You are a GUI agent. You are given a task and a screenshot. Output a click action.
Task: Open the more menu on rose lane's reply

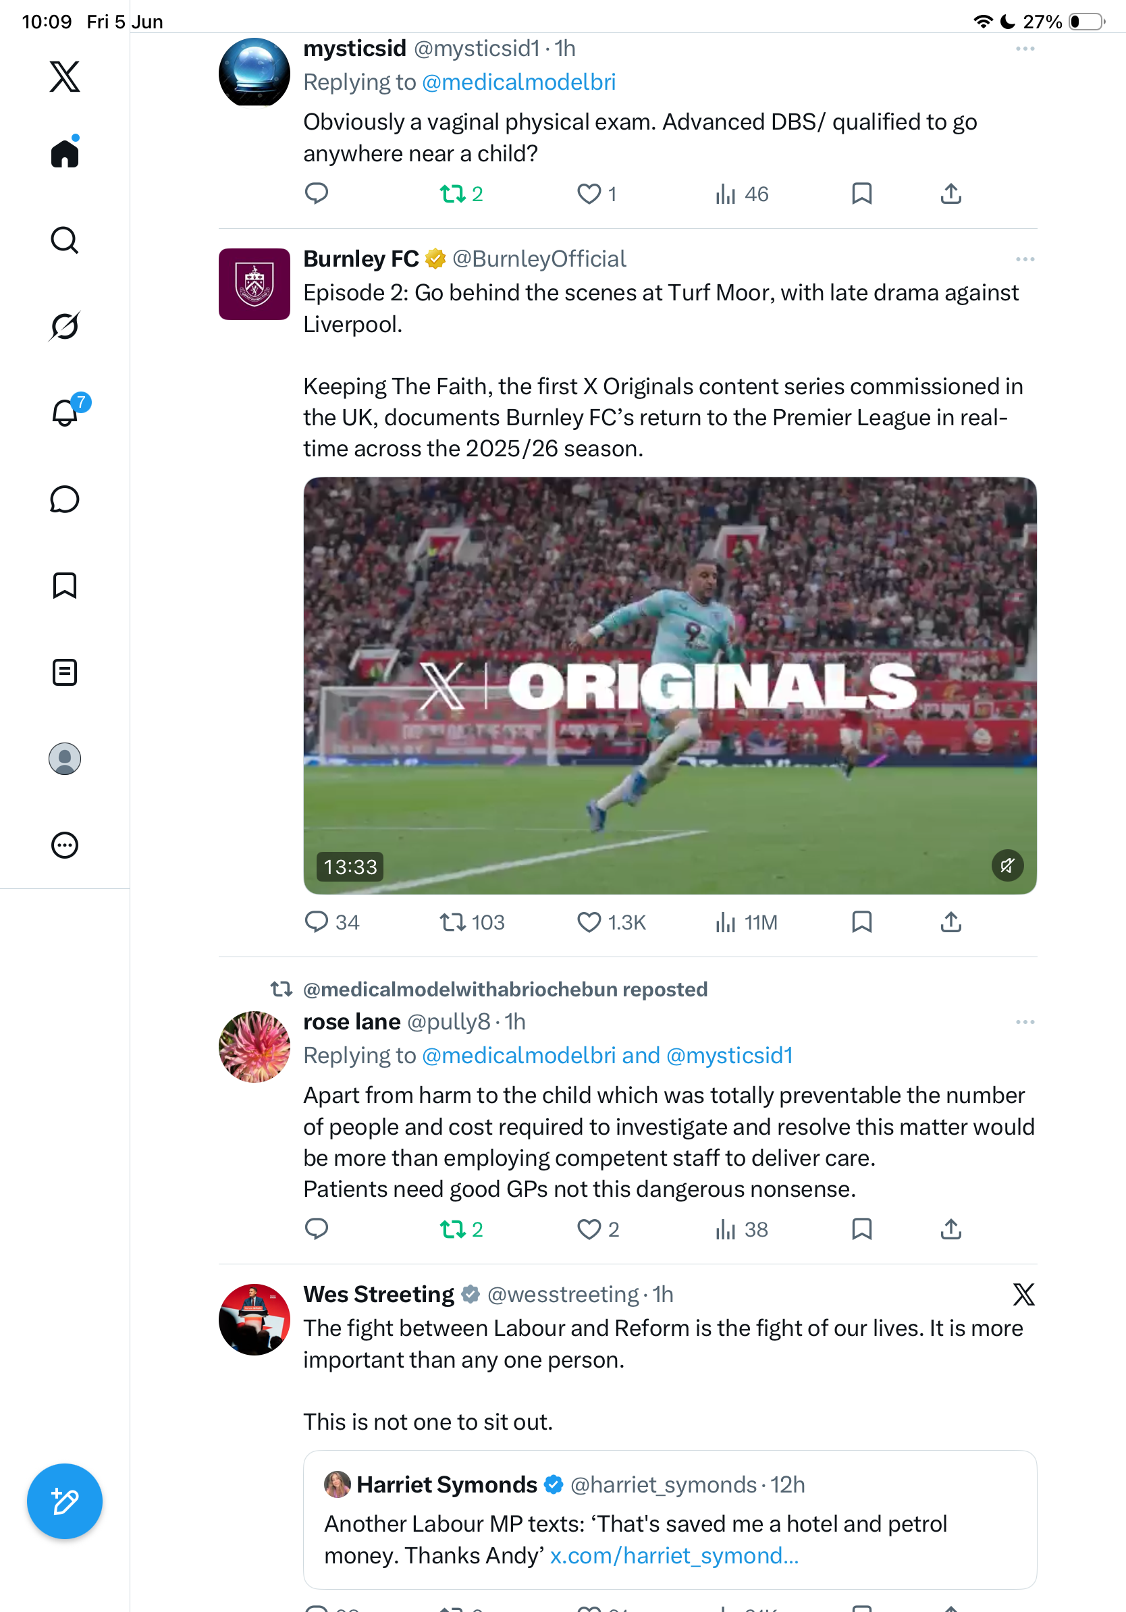point(1025,1021)
